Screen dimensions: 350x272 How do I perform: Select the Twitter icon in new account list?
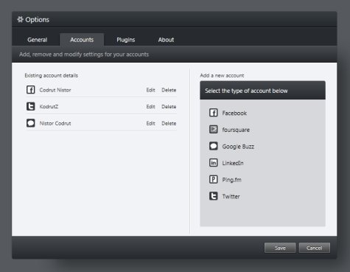point(214,196)
